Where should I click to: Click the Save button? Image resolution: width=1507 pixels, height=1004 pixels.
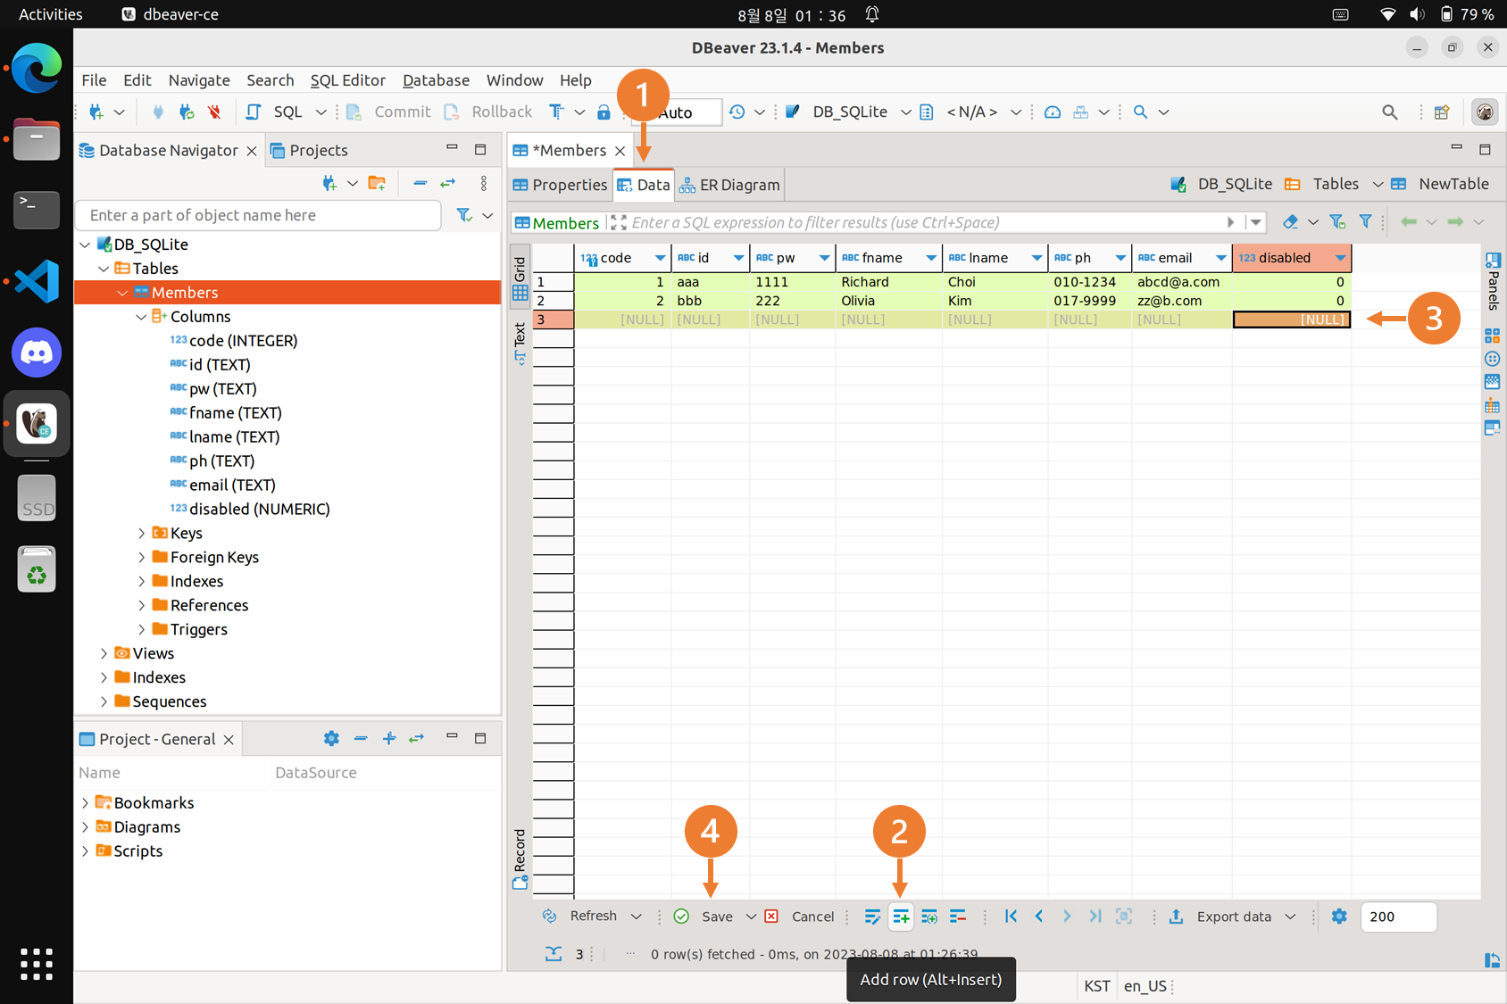click(704, 917)
